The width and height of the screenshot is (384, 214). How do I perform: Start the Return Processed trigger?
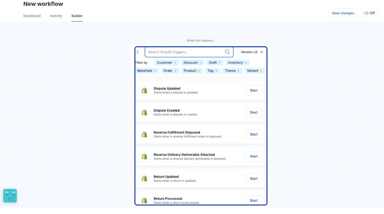click(x=253, y=201)
